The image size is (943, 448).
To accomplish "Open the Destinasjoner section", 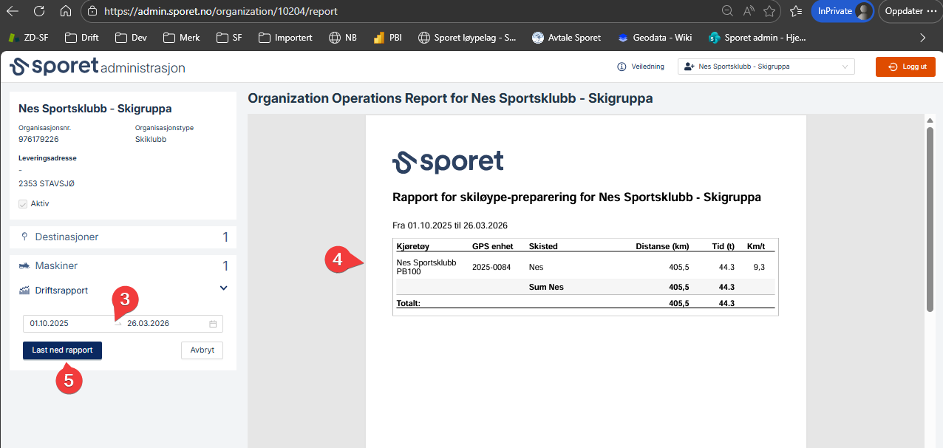I will [67, 237].
